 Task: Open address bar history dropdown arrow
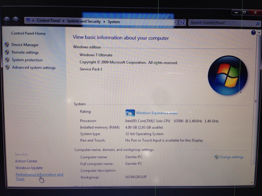click(175, 23)
